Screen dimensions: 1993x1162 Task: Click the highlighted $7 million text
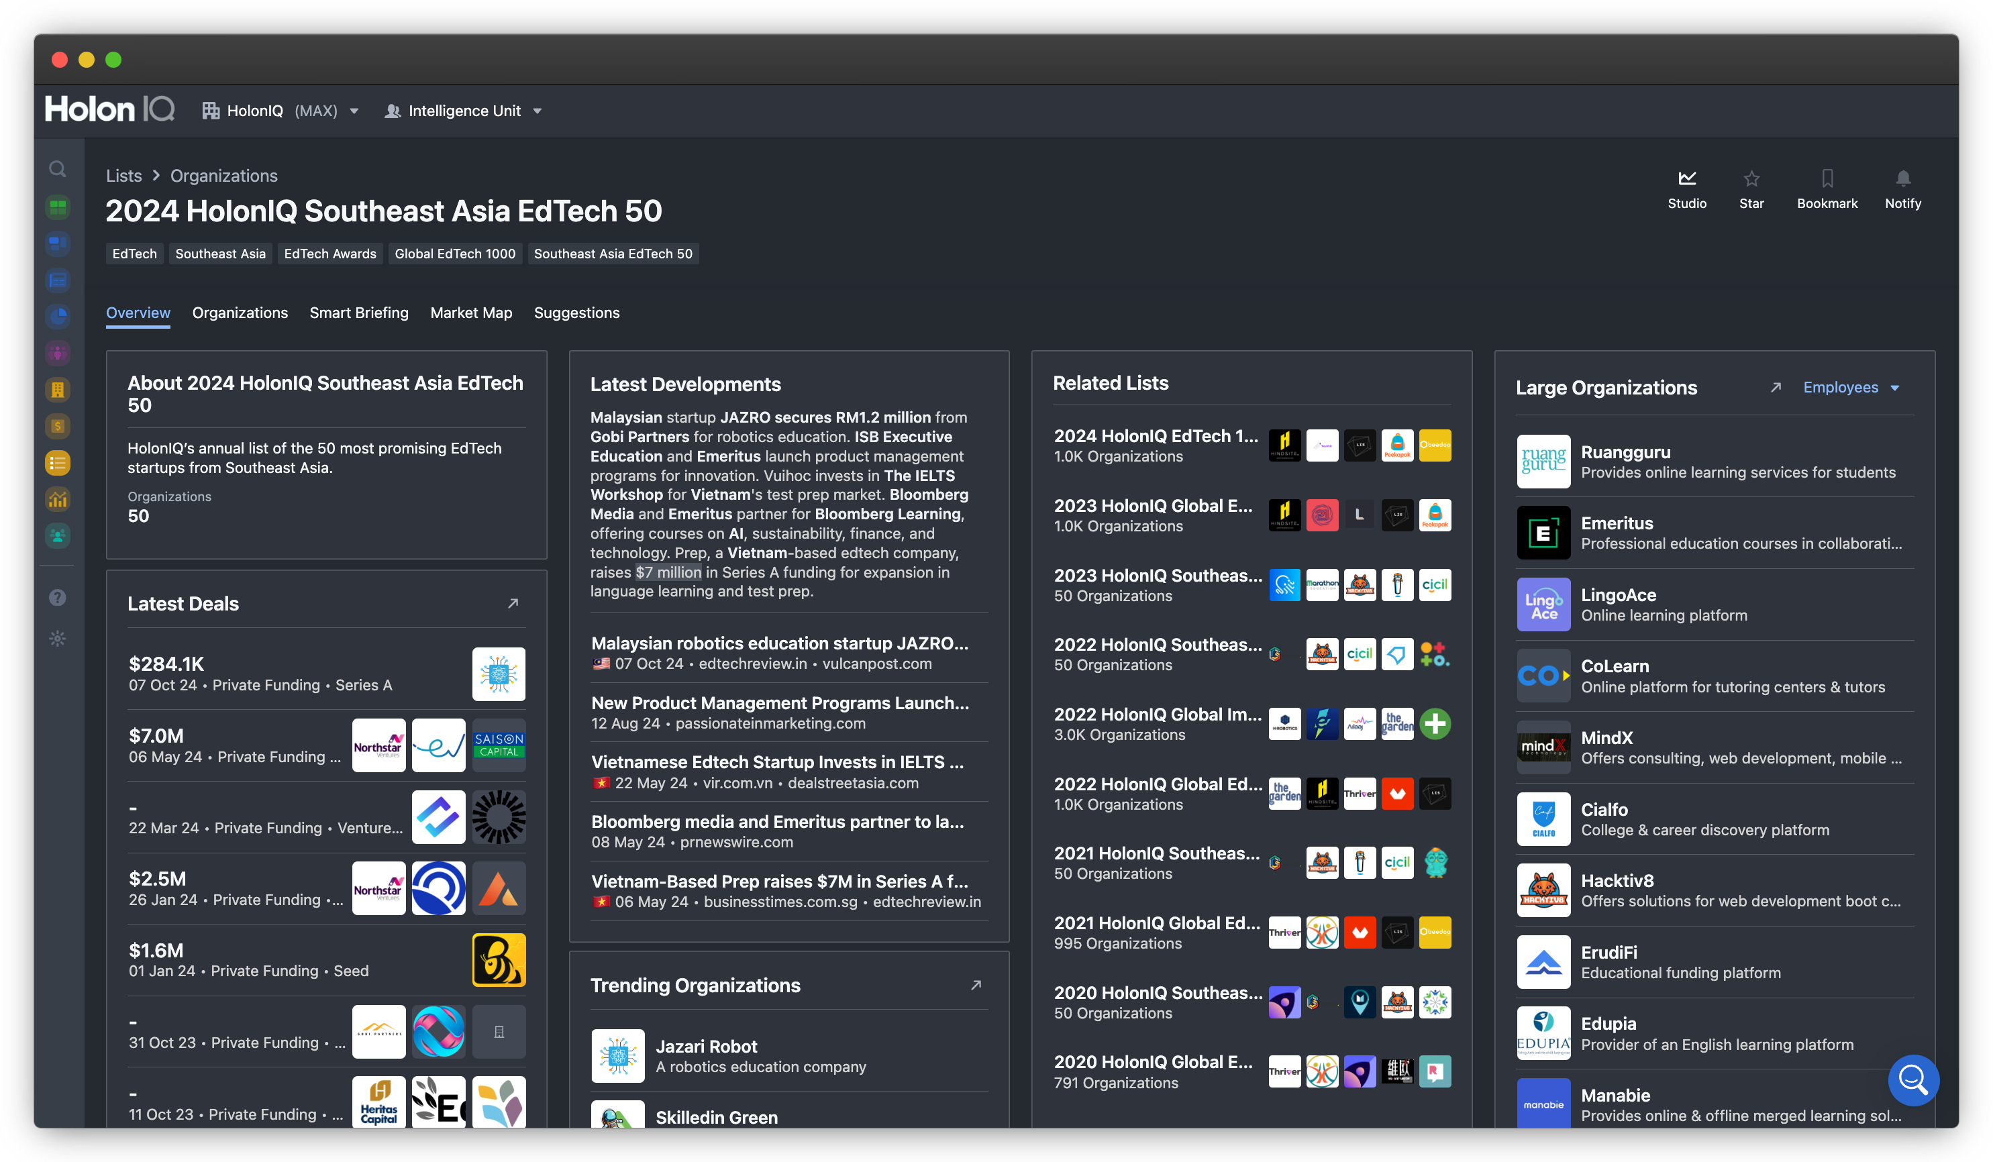[x=668, y=572]
